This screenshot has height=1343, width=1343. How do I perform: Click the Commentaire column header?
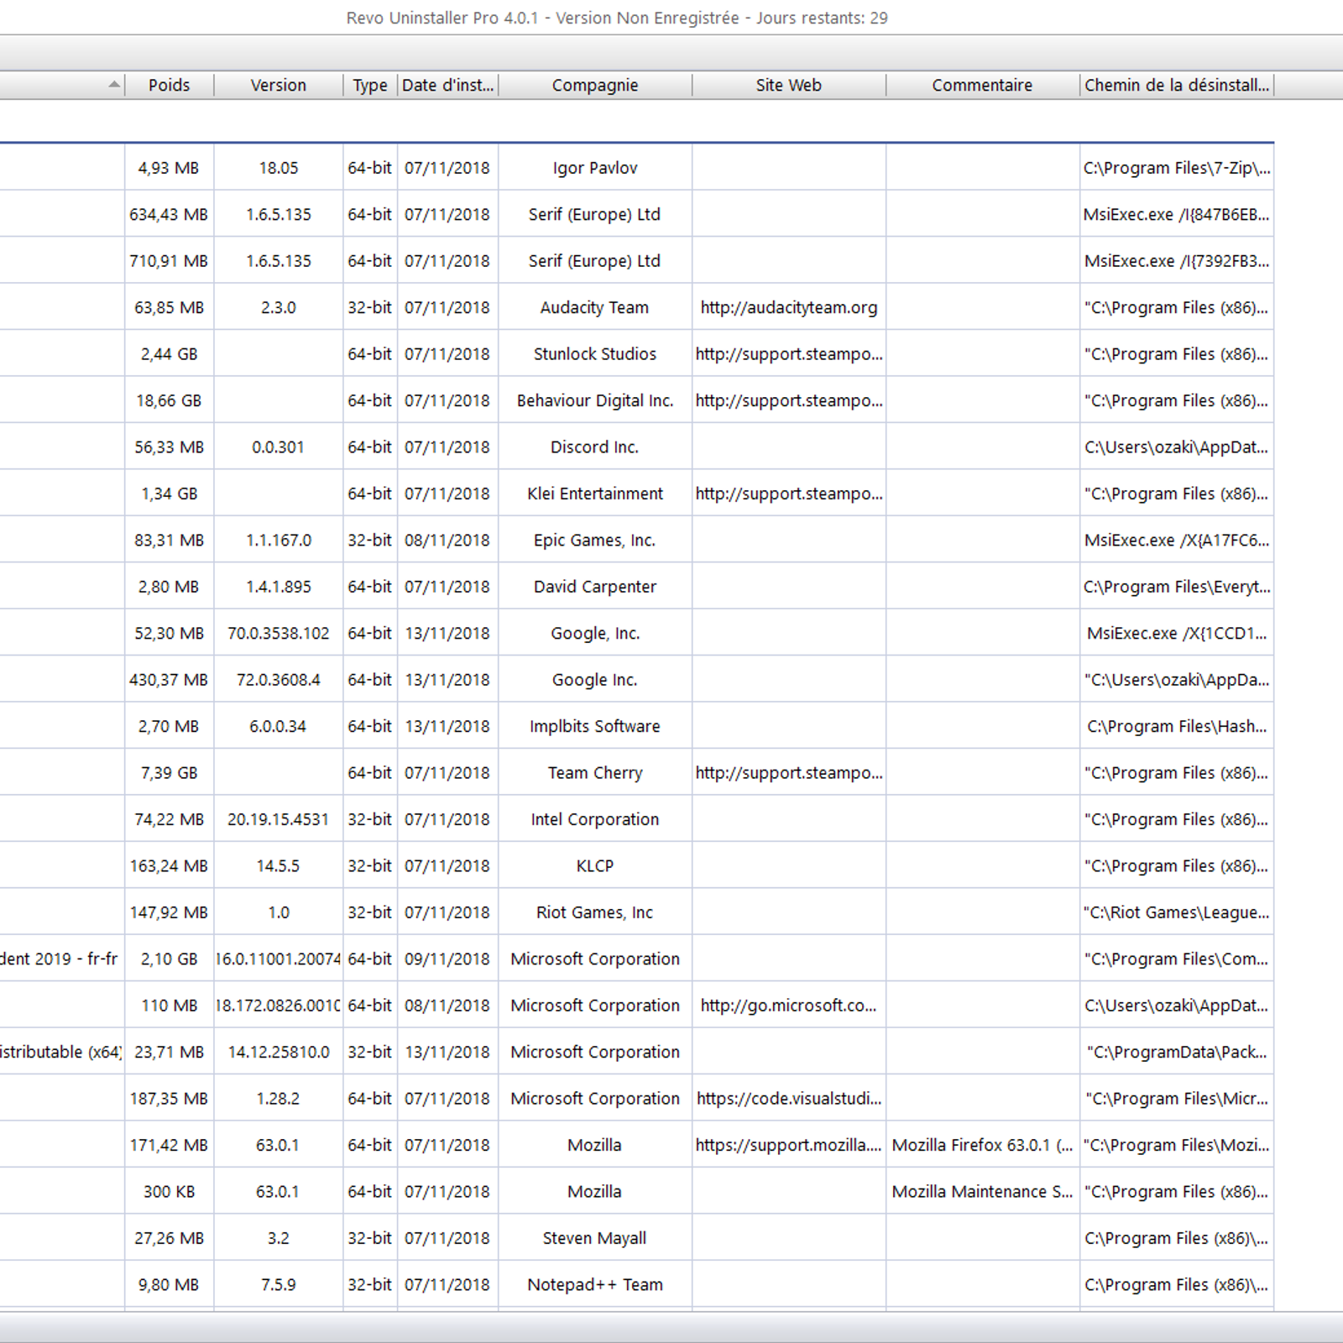click(x=982, y=85)
